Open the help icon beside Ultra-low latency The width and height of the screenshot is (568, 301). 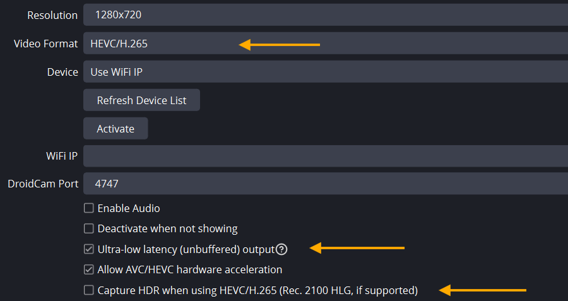tap(281, 249)
